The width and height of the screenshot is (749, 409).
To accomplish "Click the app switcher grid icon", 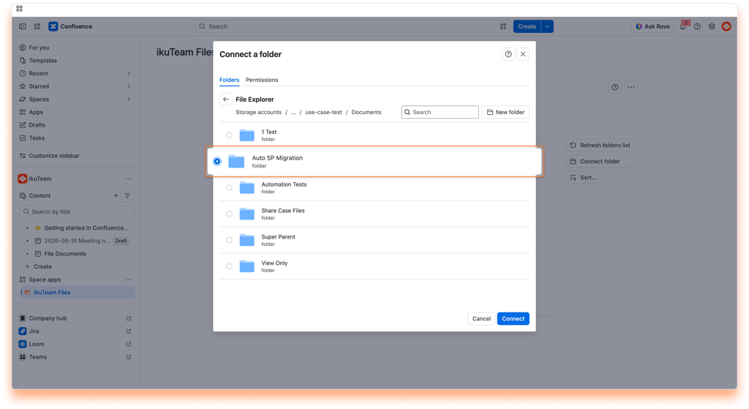I will click(37, 27).
